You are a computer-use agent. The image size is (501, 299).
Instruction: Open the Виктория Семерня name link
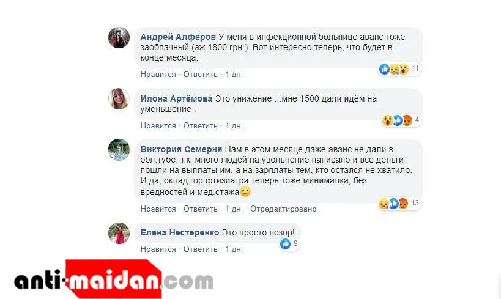[181, 149]
